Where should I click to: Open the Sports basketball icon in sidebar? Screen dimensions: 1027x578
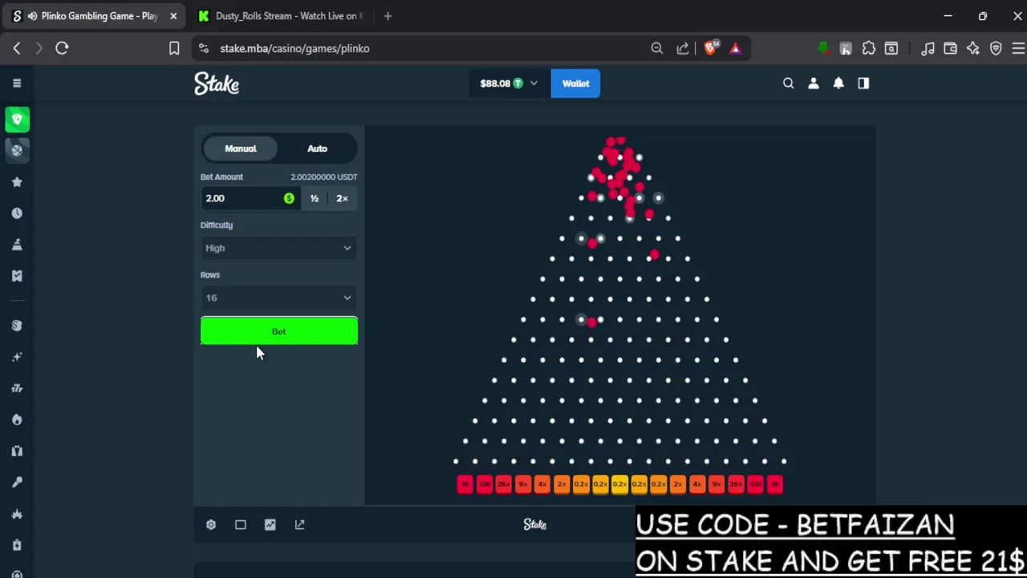tap(17, 150)
